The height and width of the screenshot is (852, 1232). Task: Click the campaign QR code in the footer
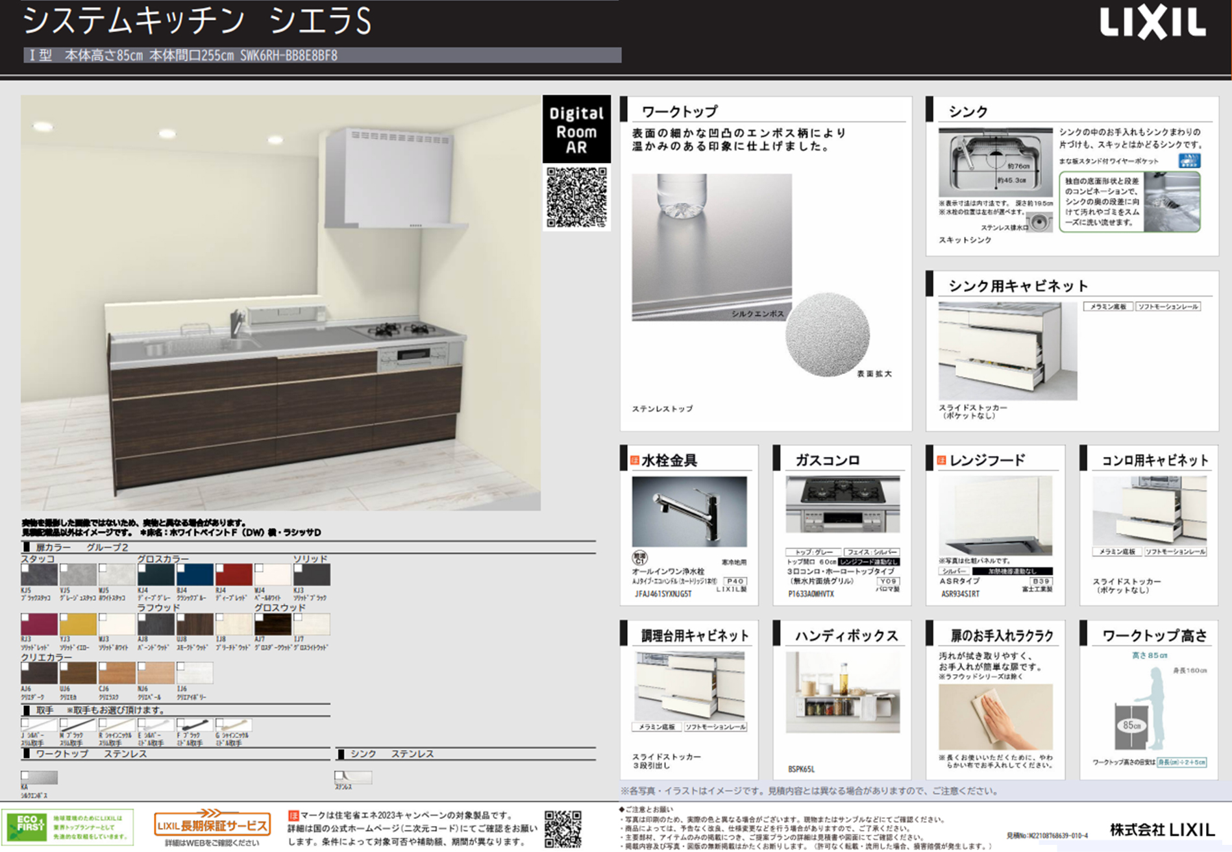tap(563, 829)
